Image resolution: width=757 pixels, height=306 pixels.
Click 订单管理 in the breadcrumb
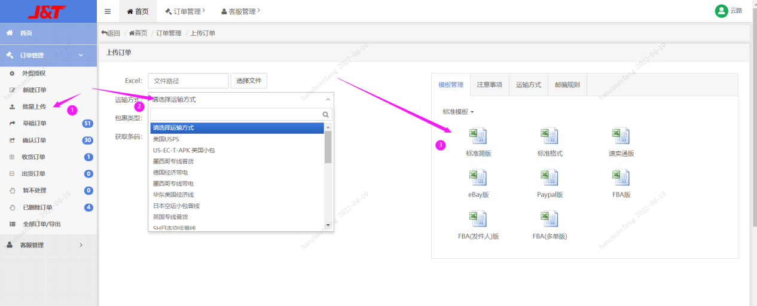(x=169, y=33)
